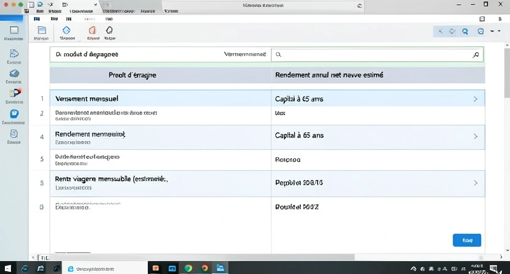Click the orange shape toolbar icon
The image size is (510, 274).
(x=93, y=30)
